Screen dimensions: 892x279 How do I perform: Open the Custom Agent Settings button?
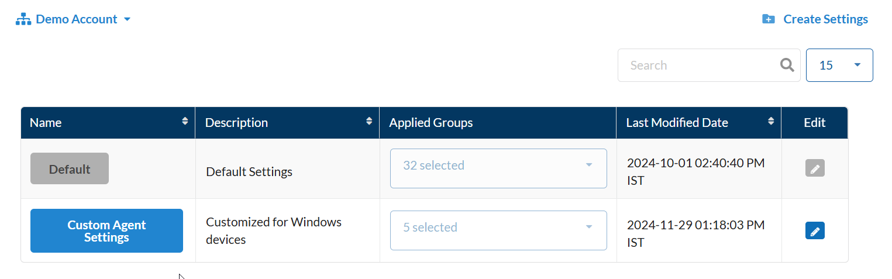click(106, 230)
